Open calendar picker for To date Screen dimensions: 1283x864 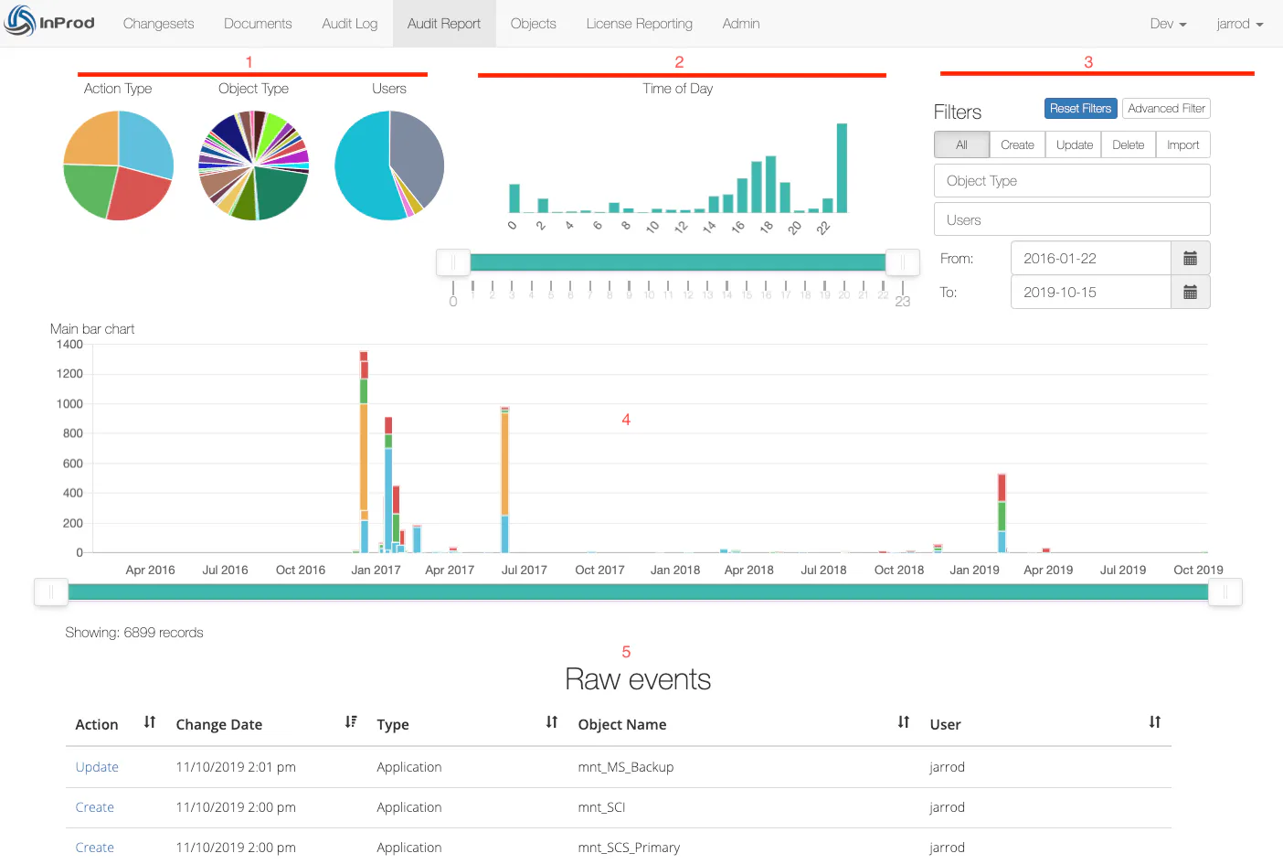[x=1190, y=292]
